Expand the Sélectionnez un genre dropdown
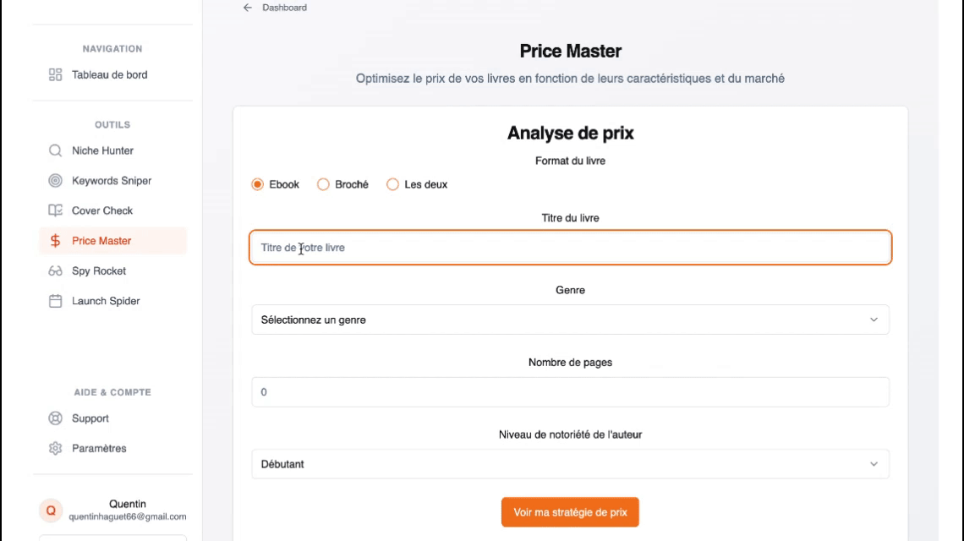Viewport: 964px width, 541px height. [570, 320]
